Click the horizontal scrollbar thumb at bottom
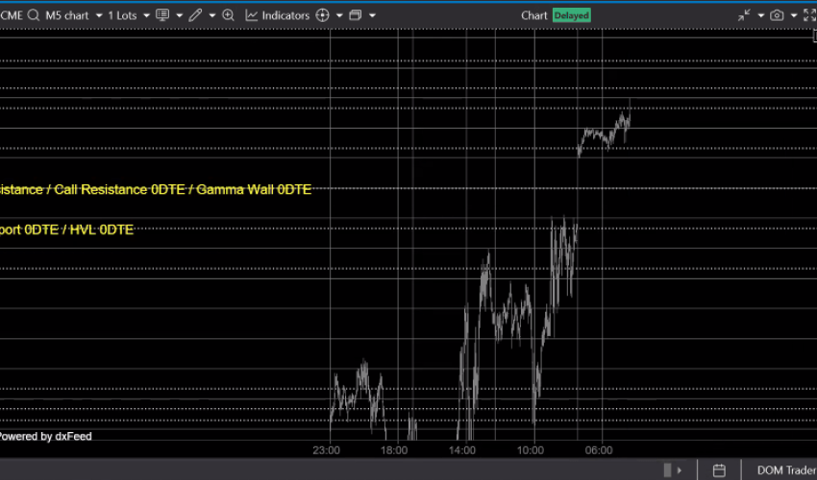817x480 pixels. [667, 469]
